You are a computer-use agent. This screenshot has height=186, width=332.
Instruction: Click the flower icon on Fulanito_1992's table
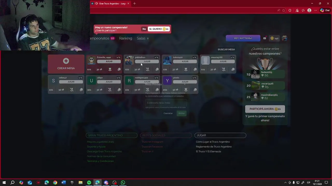[110, 69]
